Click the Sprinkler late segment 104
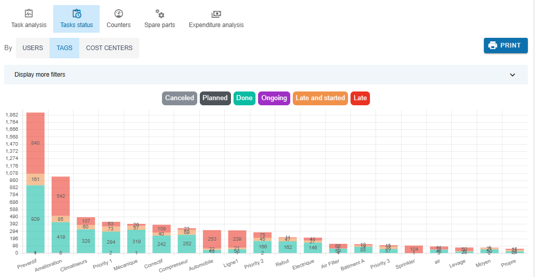This screenshot has height=277, width=535. coord(414,249)
